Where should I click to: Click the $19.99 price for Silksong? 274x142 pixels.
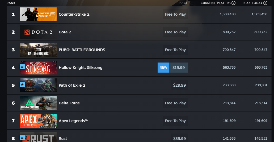pos(178,68)
